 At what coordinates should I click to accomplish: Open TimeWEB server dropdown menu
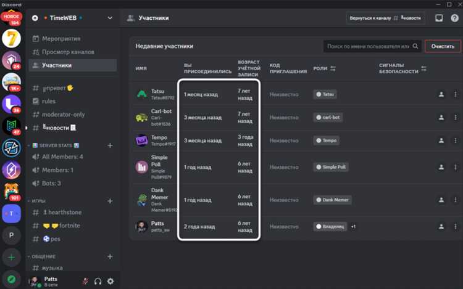coord(110,18)
